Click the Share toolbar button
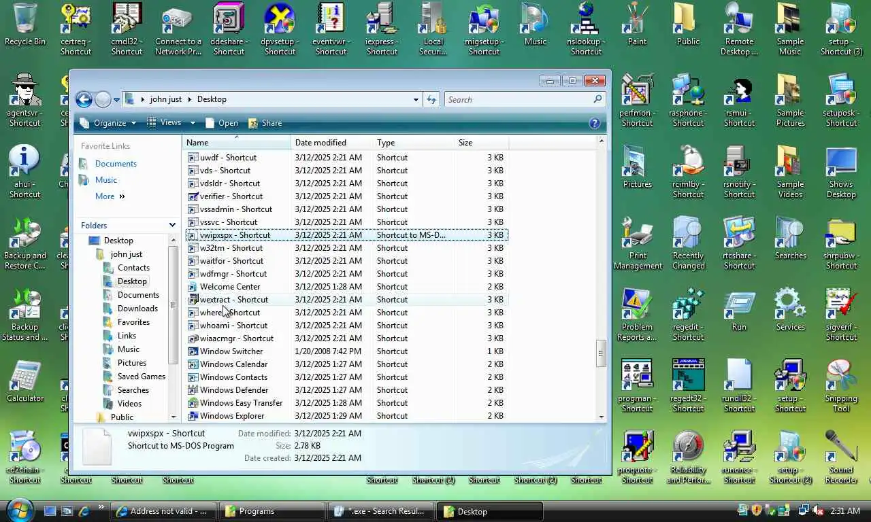The image size is (871, 522). 265,123
